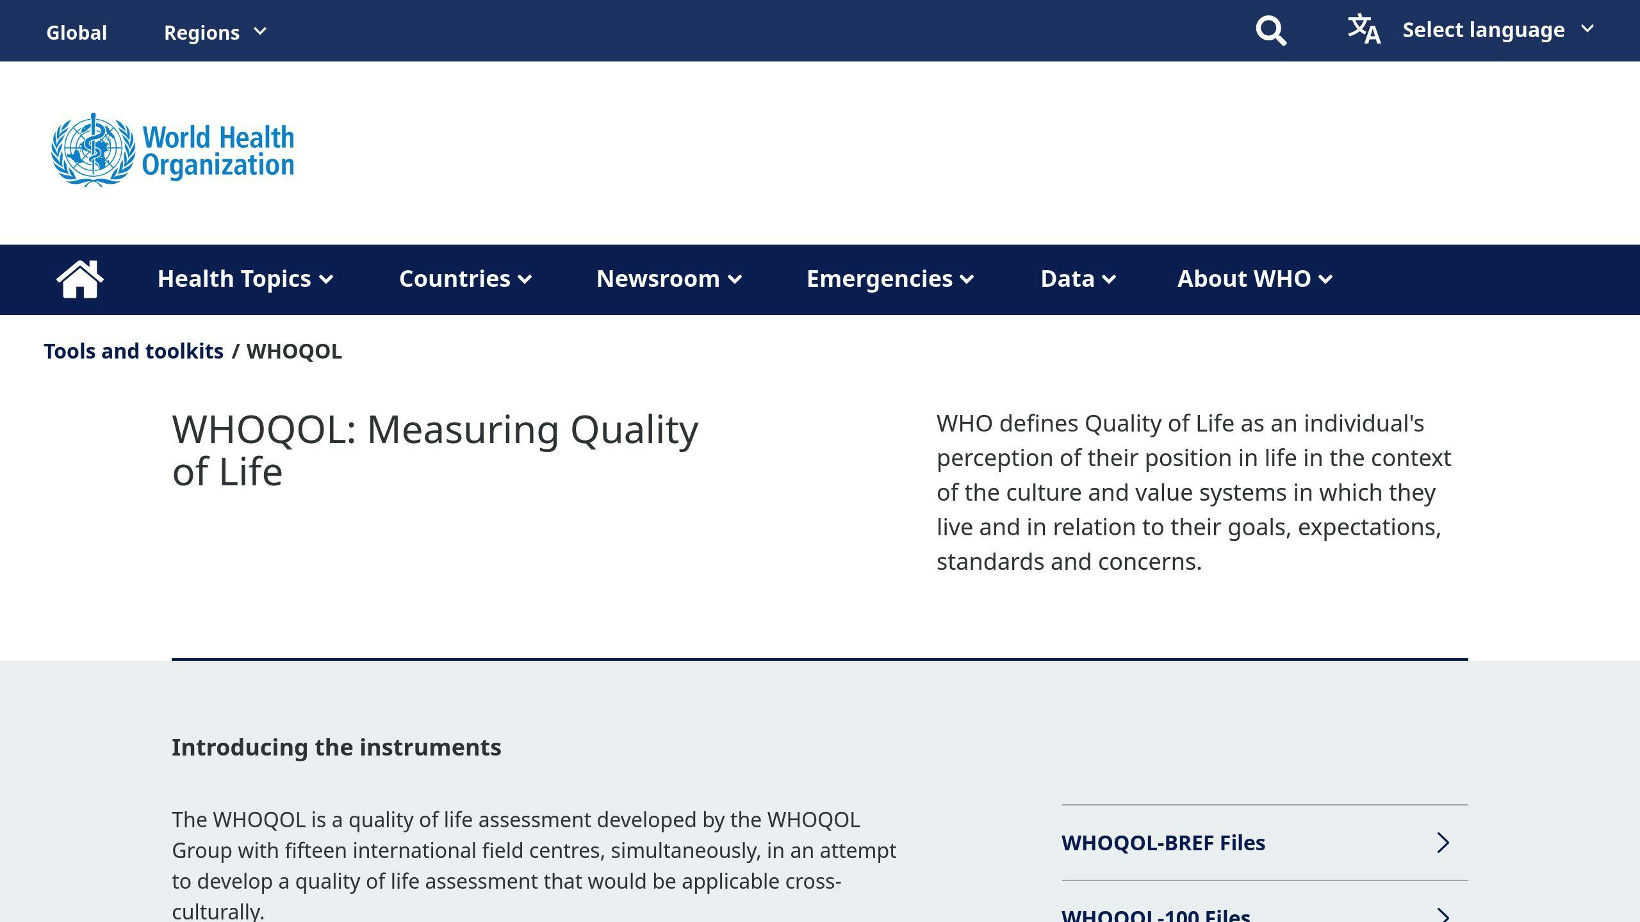Open the search magnifier icon

click(x=1271, y=31)
